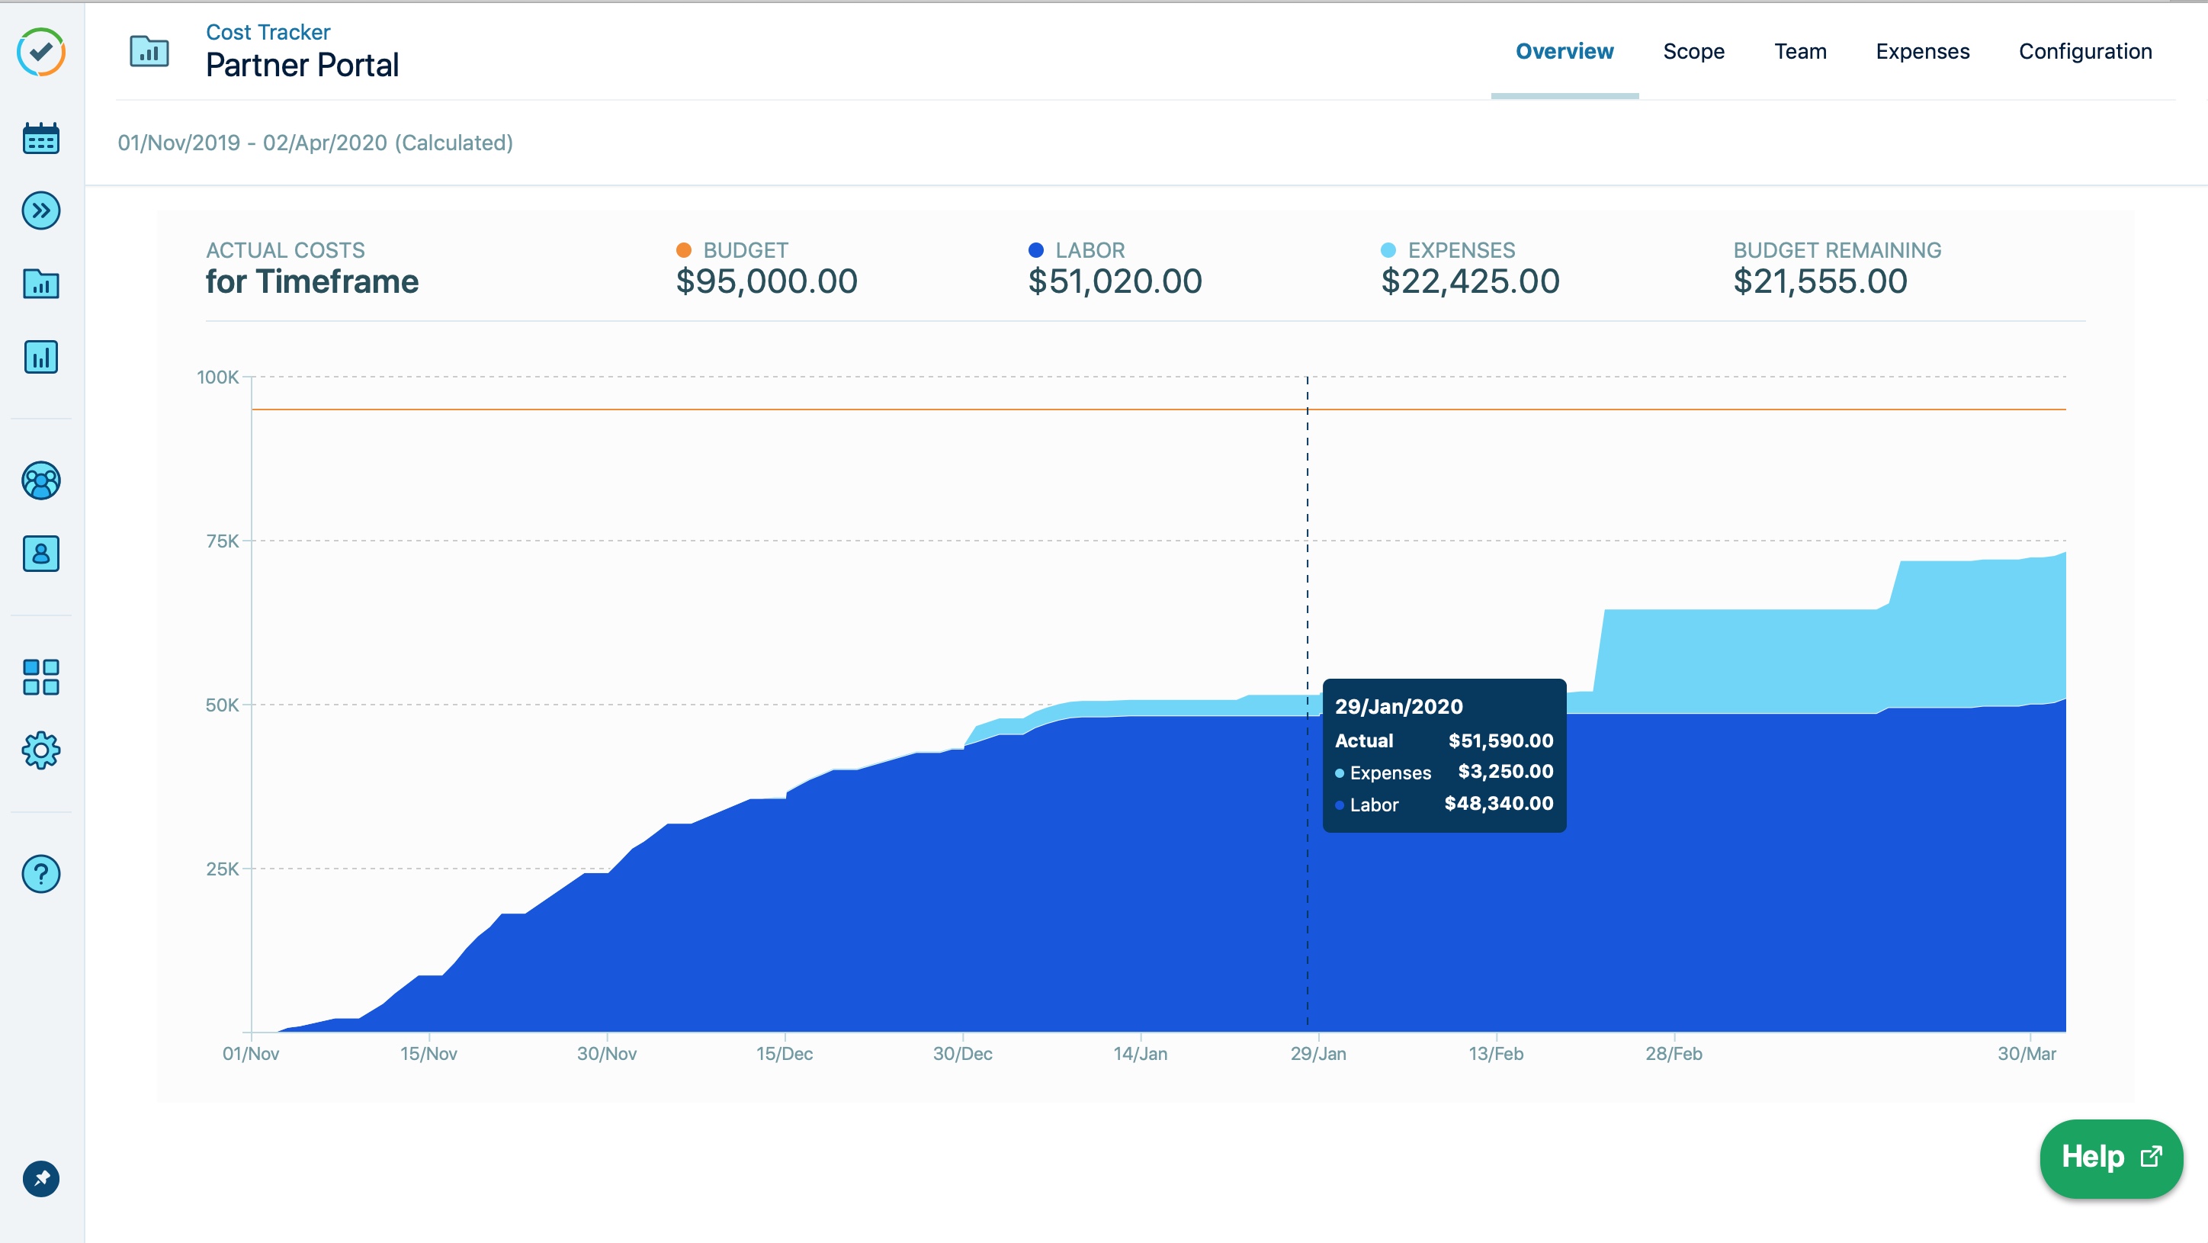Click the $95,000.00 budget value
The height and width of the screenshot is (1243, 2208).
(x=766, y=281)
